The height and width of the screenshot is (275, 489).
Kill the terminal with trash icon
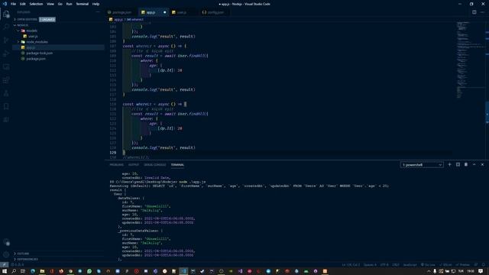click(466, 165)
